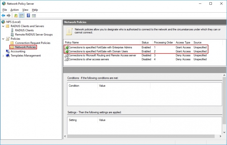The width and height of the screenshot is (227, 145).
Task: Click the other access servers policy icon
Action: [x=67, y=59]
